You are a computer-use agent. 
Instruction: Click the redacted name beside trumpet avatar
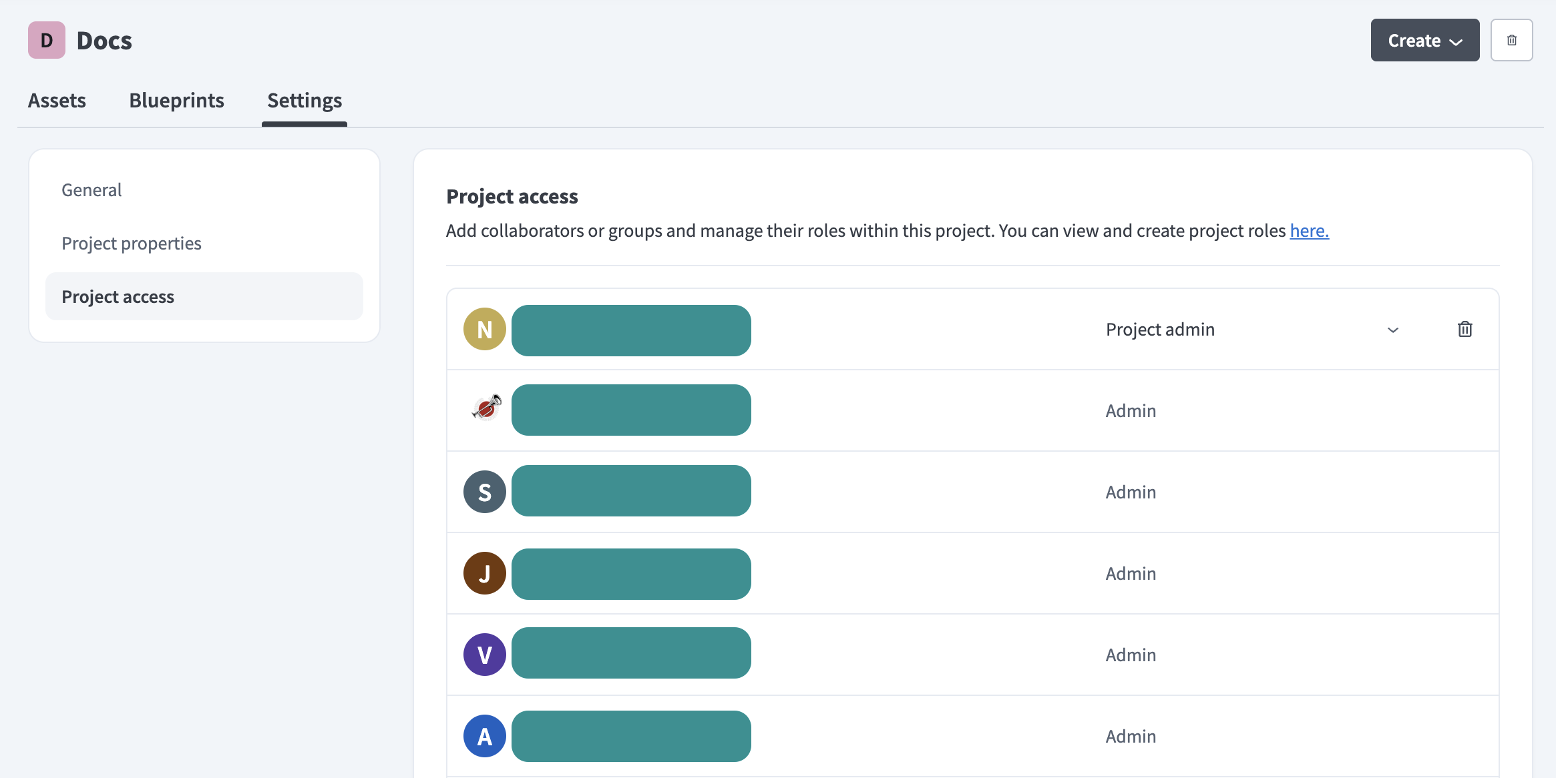[631, 410]
